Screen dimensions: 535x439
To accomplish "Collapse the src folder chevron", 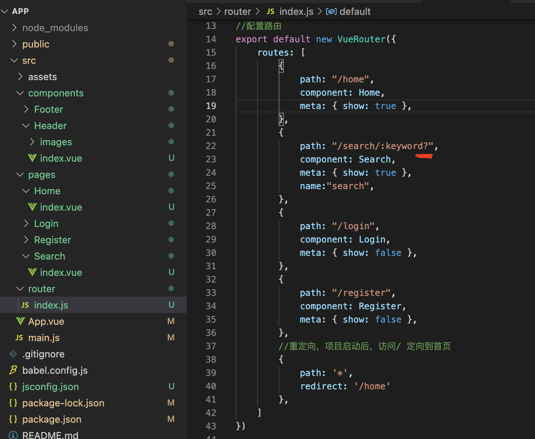I will pos(14,60).
